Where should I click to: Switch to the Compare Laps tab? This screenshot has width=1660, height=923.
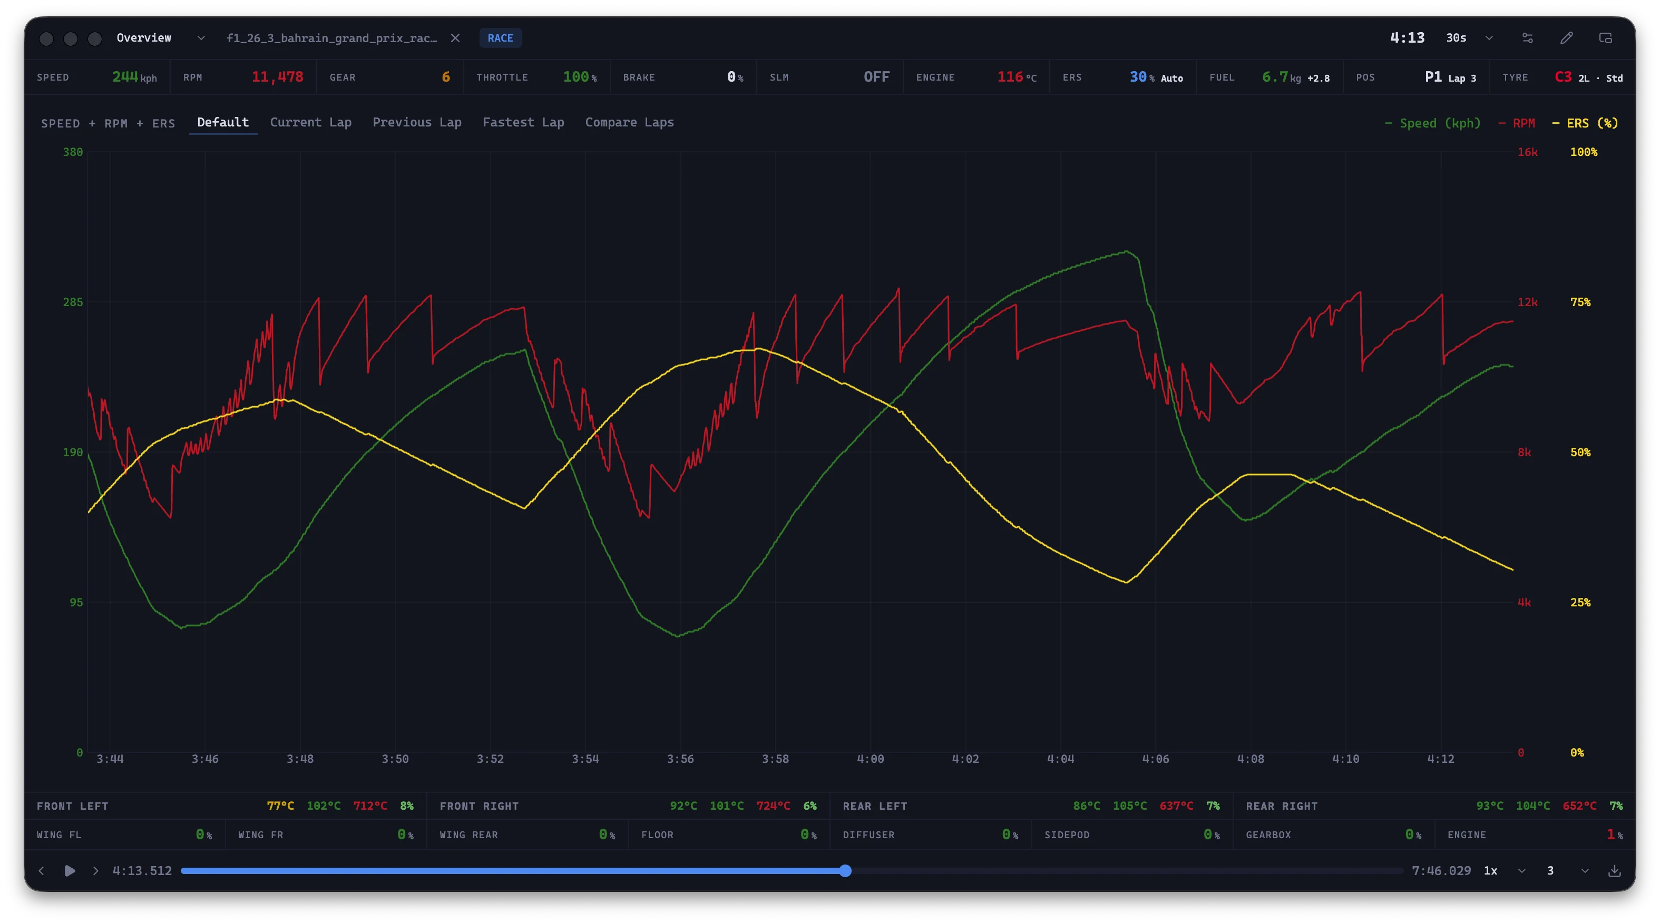point(630,122)
